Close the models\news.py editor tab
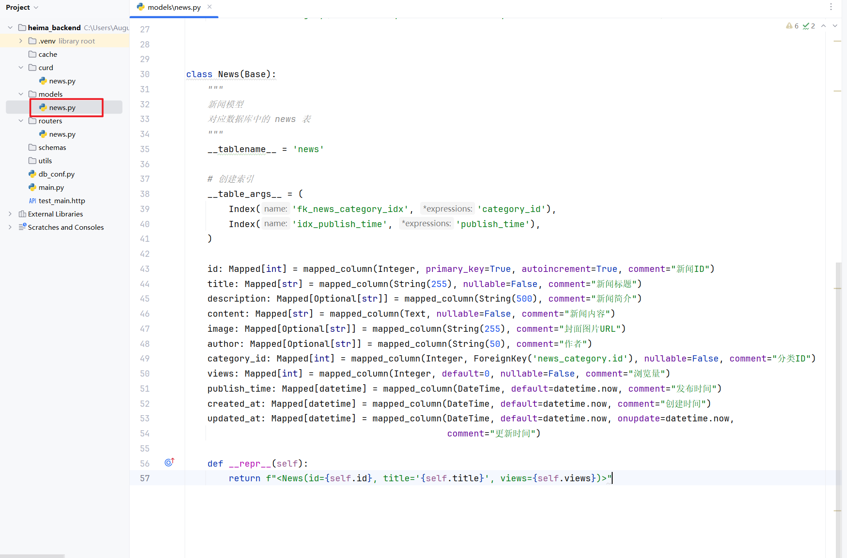The width and height of the screenshot is (847, 558). coord(210,7)
